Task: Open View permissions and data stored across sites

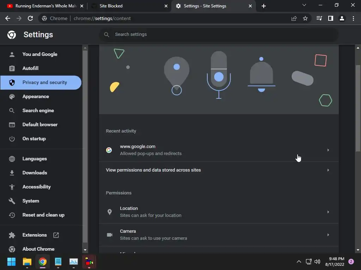Action: [x=219, y=170]
